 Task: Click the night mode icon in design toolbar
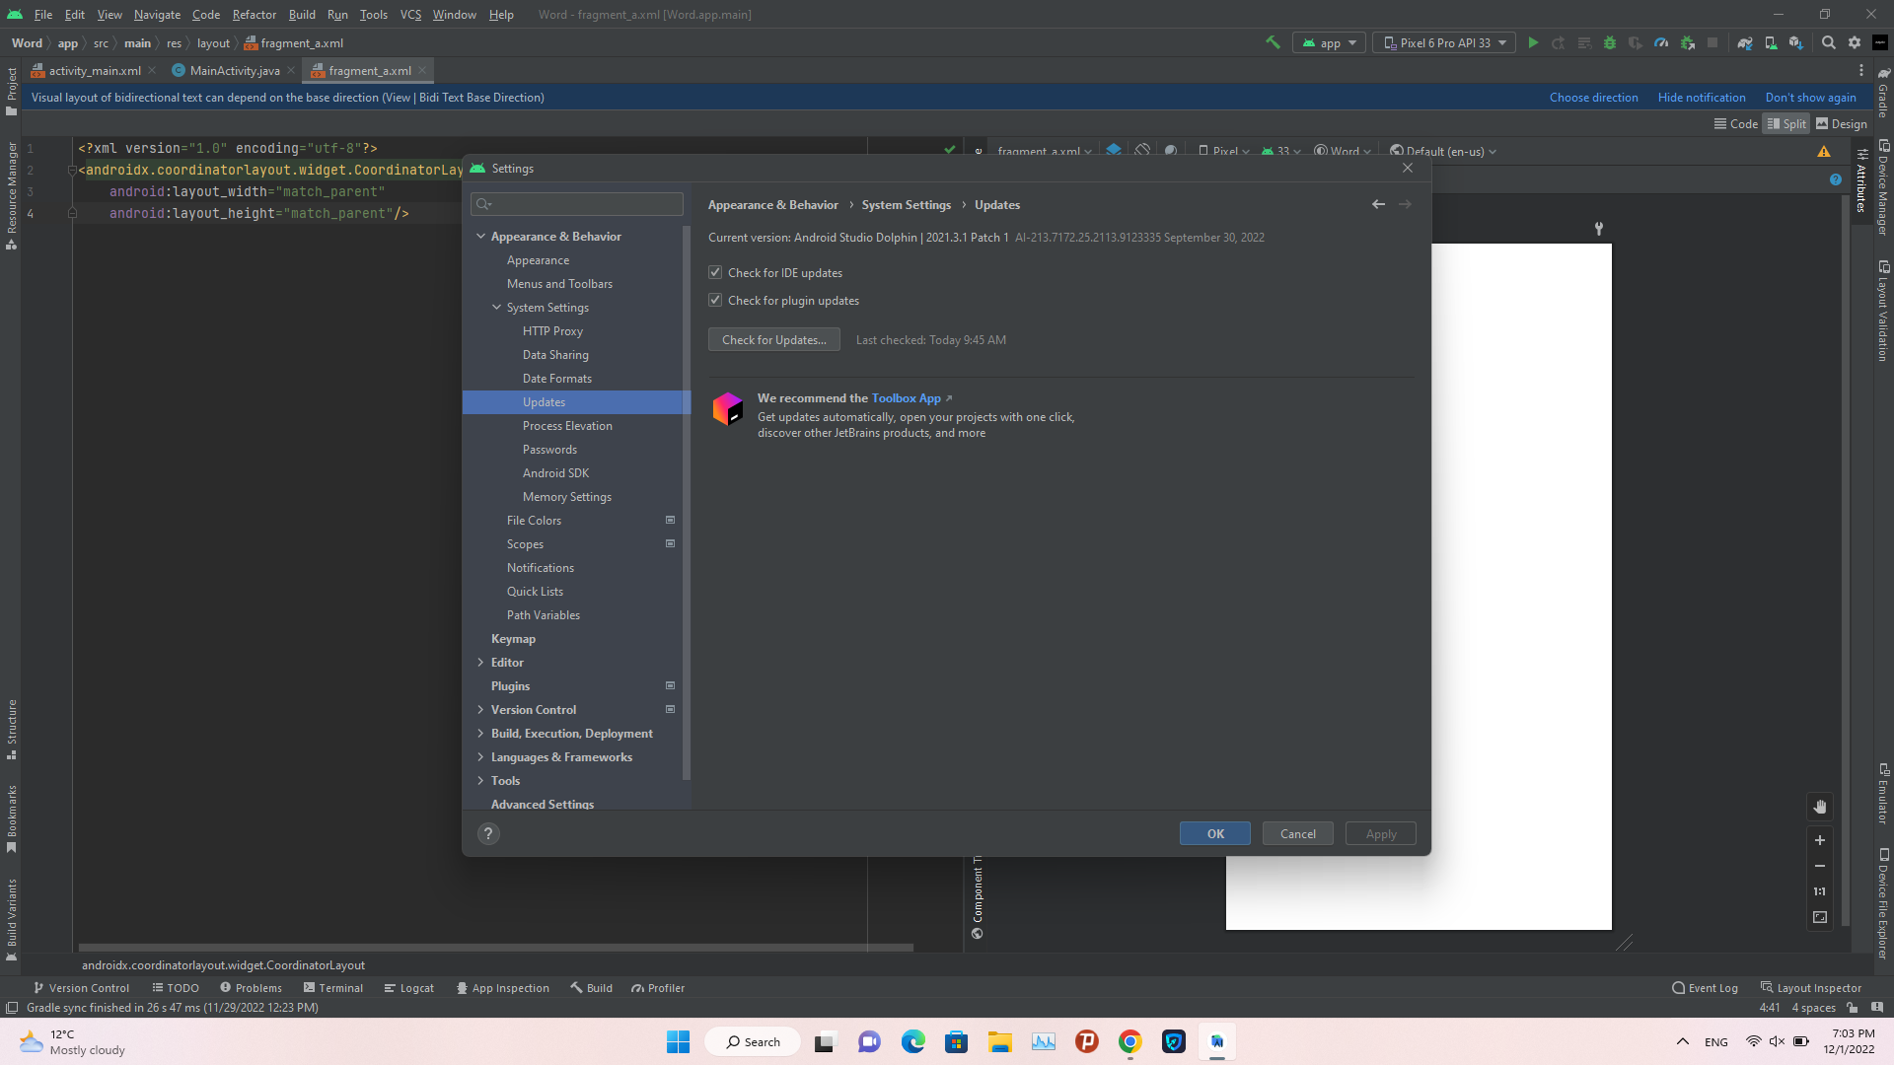click(1171, 150)
